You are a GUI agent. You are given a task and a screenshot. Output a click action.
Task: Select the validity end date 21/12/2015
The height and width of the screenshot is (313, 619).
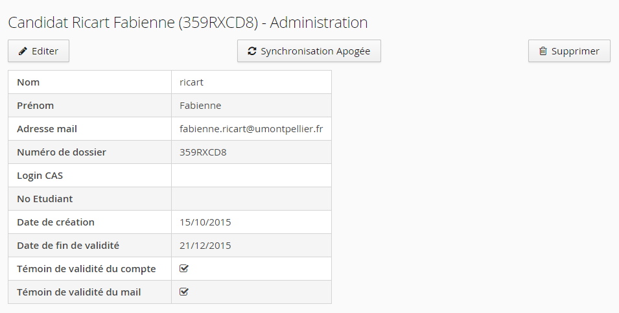pyautogui.click(x=205, y=246)
